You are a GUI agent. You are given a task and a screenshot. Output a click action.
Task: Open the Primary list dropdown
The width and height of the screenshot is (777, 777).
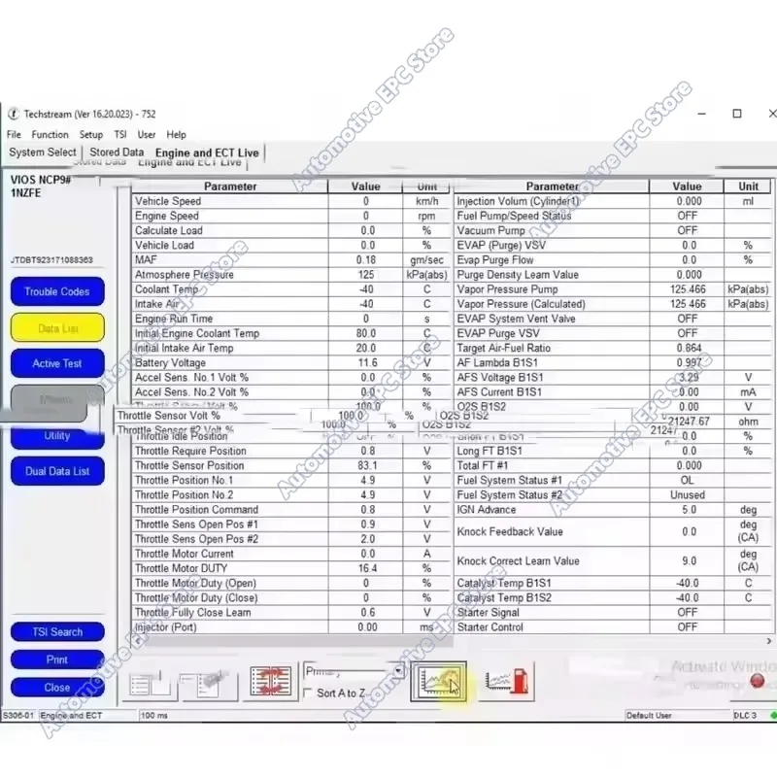click(x=398, y=671)
